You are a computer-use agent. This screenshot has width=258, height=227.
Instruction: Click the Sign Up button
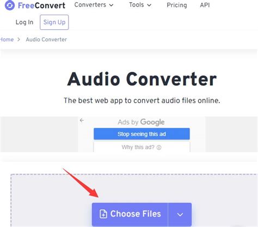[x=54, y=22]
